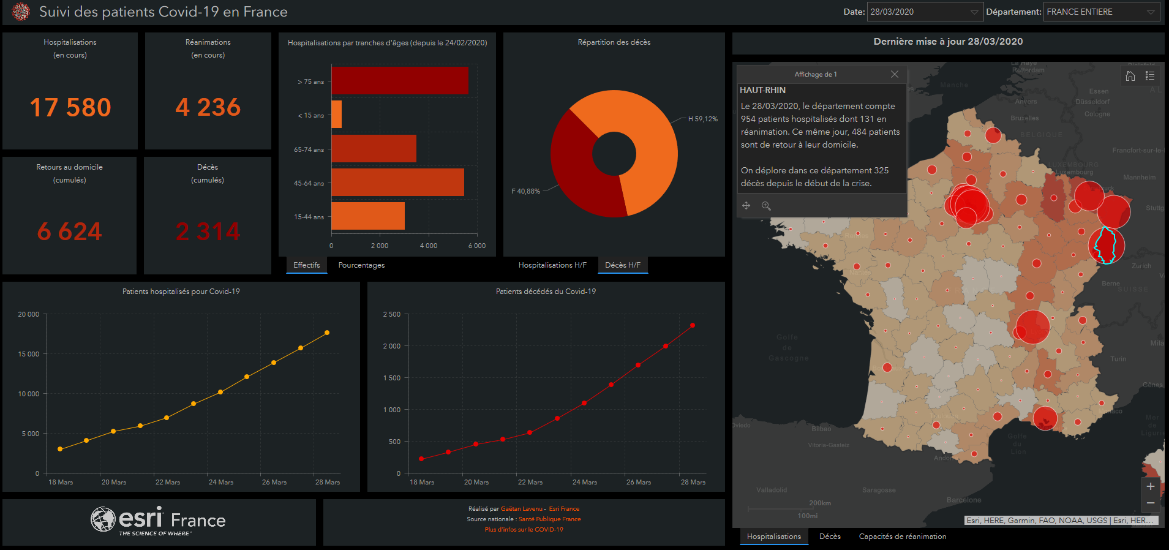The width and height of the screenshot is (1169, 550).
Task: Open the Esri France credit link
Action: [x=564, y=509]
